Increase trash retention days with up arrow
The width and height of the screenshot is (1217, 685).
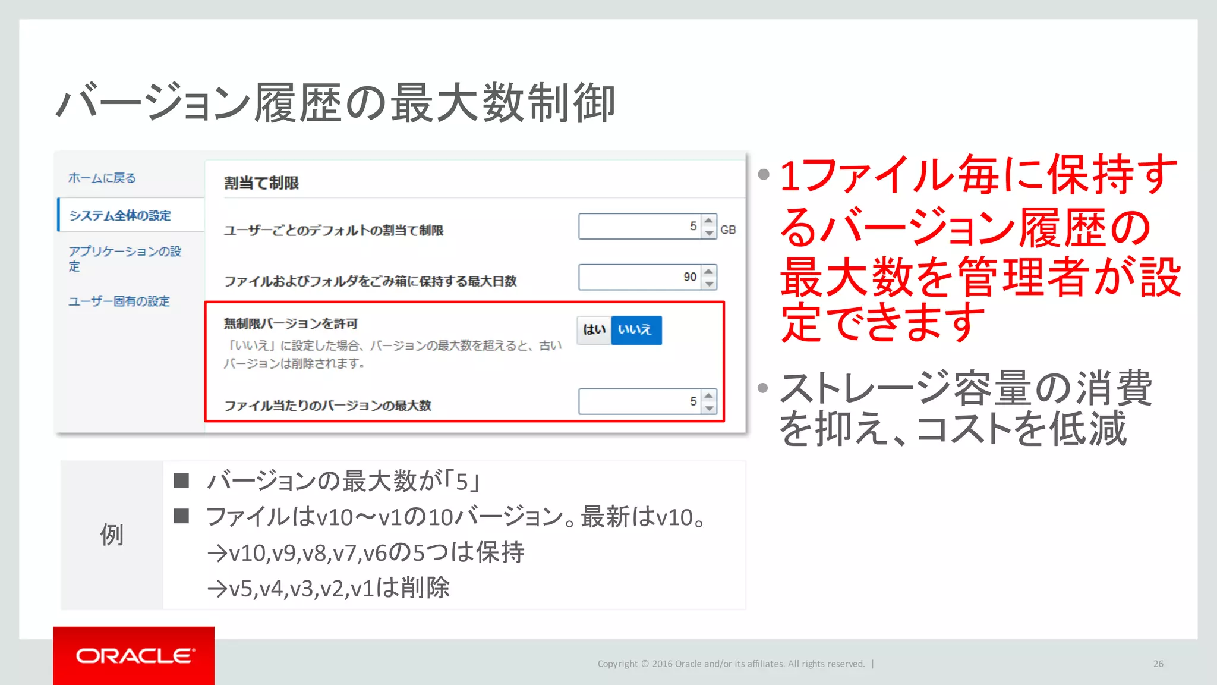[x=709, y=271]
